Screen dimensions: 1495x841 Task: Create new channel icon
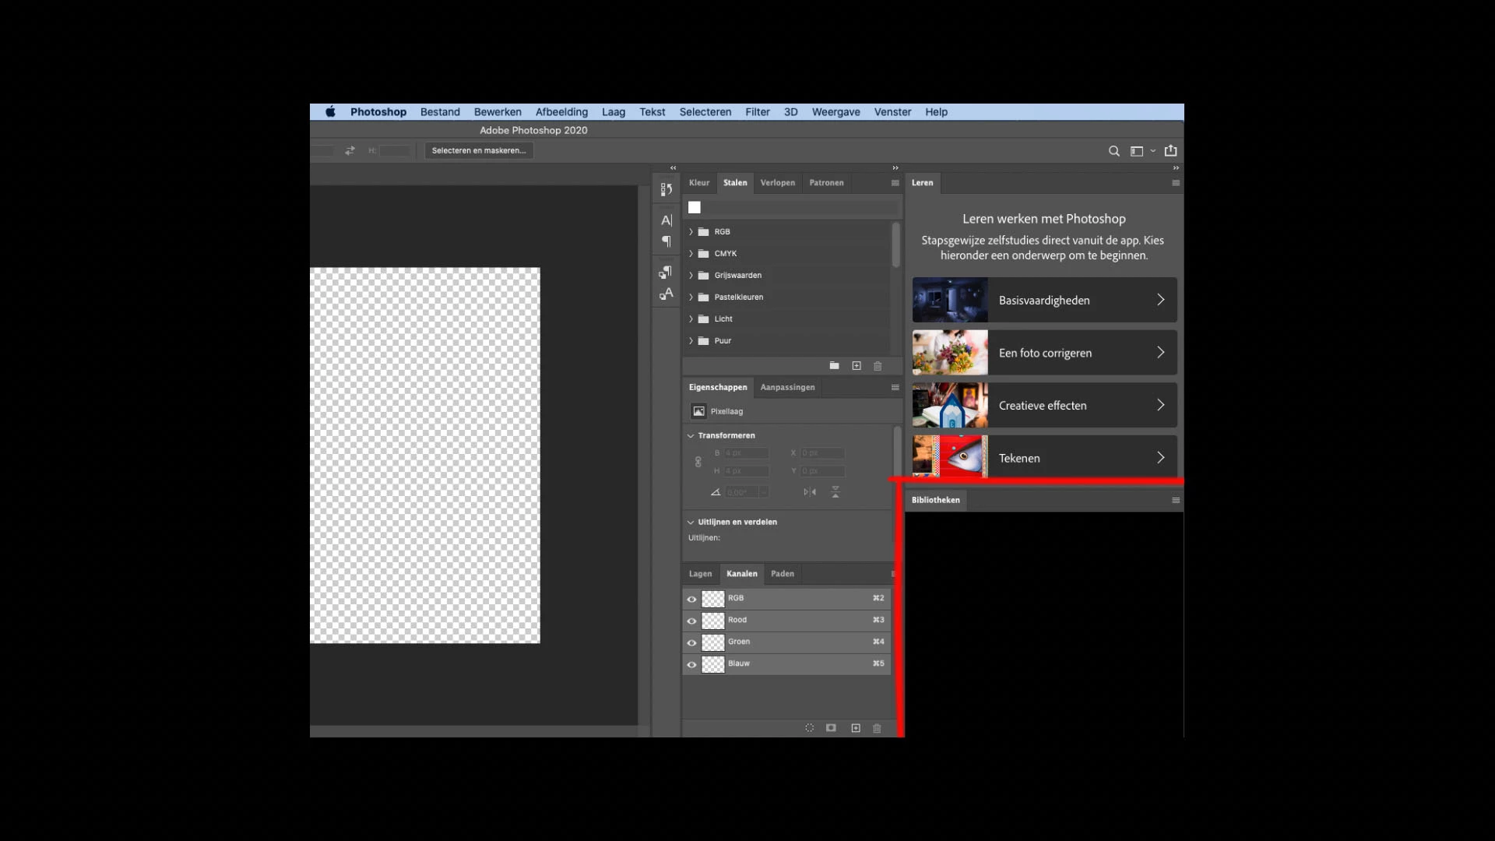(856, 728)
